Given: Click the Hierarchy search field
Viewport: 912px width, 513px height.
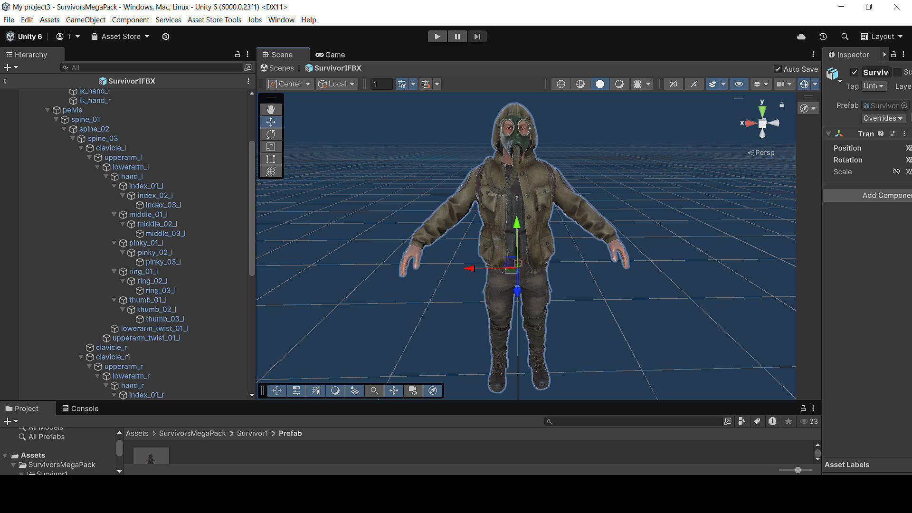Looking at the screenshot, I should 152,67.
